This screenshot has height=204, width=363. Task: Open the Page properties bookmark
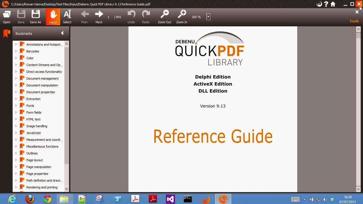37,174
